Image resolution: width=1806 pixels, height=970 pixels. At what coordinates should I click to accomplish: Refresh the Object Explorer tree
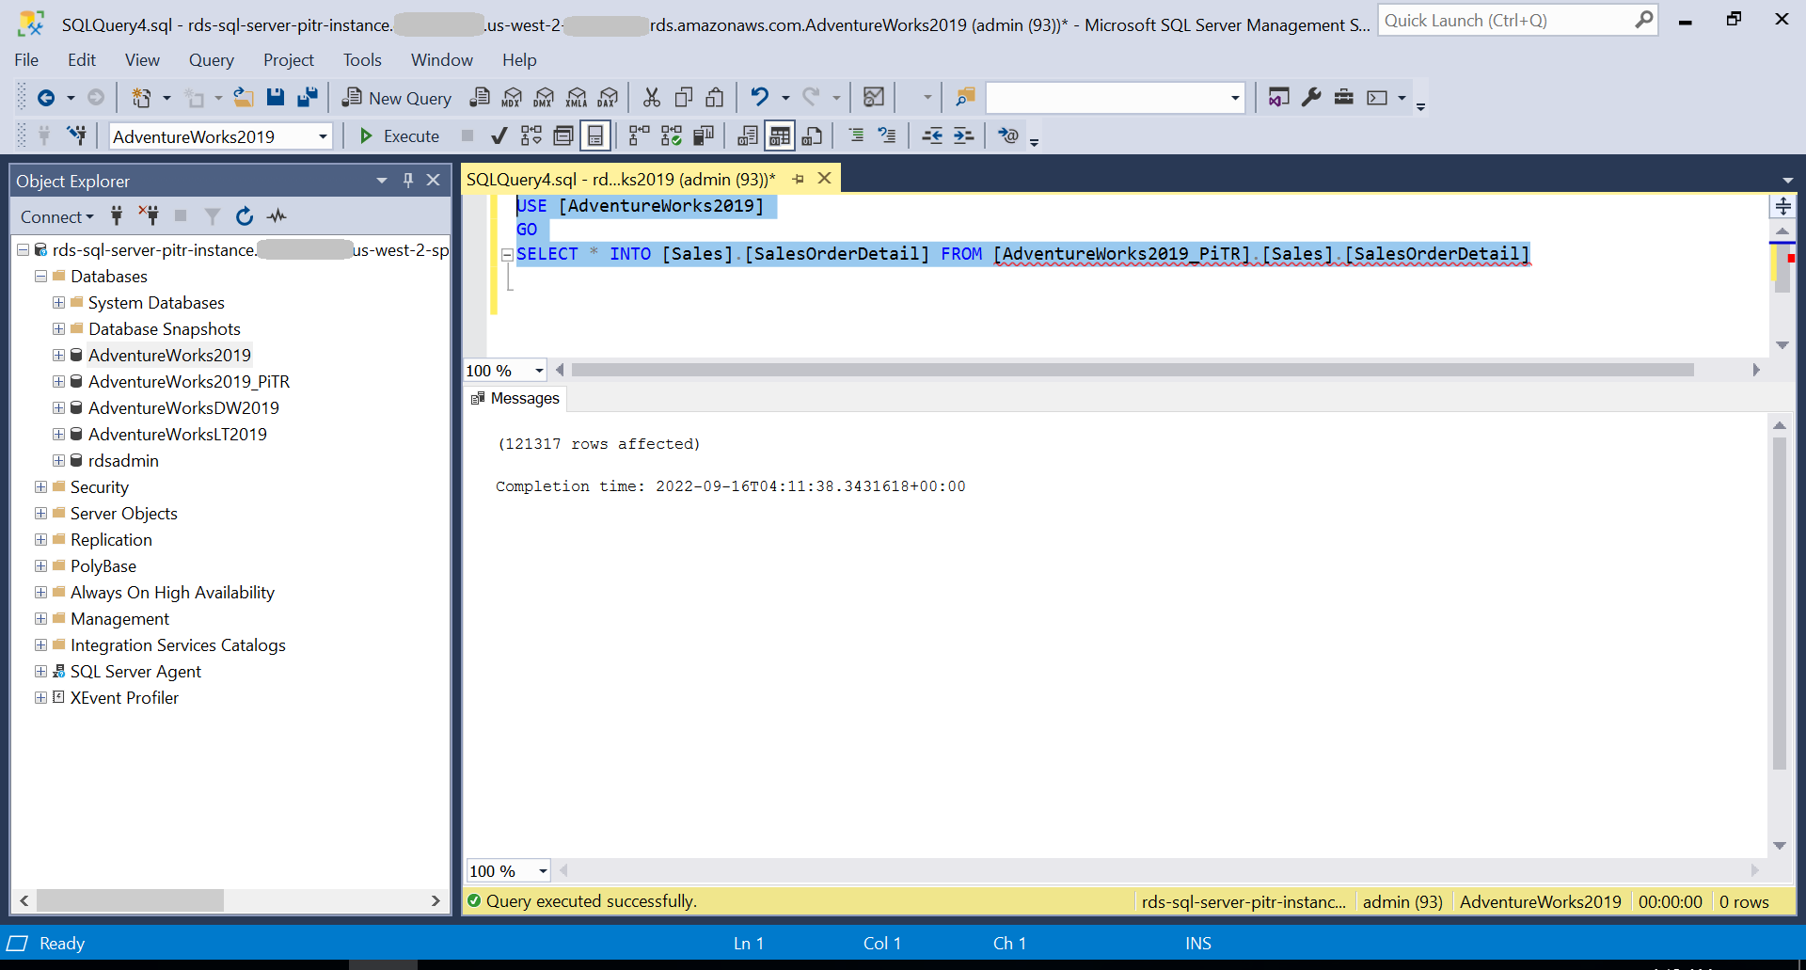point(245,216)
